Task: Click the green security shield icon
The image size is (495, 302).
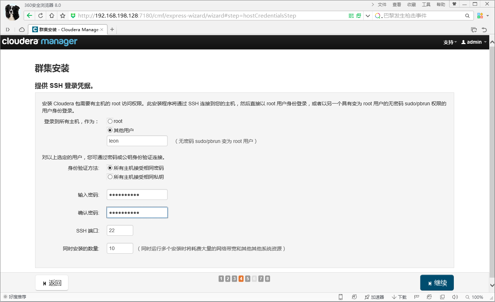Action: (73, 16)
